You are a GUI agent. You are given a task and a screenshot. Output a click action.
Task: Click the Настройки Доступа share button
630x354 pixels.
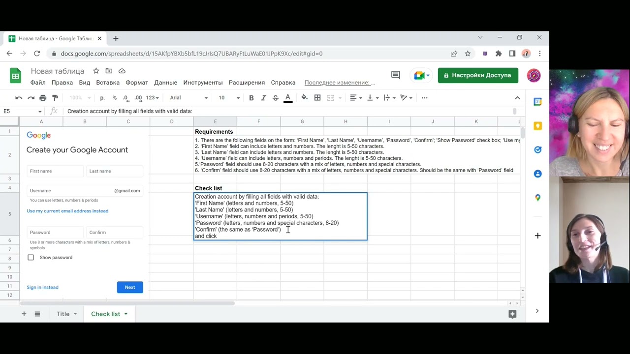pos(478,75)
